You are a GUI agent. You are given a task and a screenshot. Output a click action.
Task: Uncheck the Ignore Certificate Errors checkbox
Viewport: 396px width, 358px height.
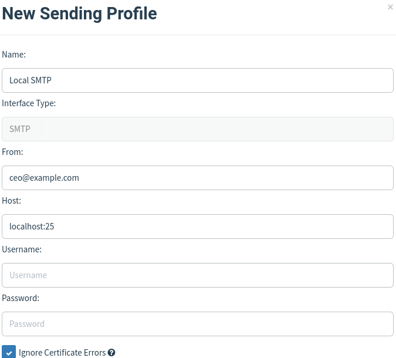(x=9, y=352)
